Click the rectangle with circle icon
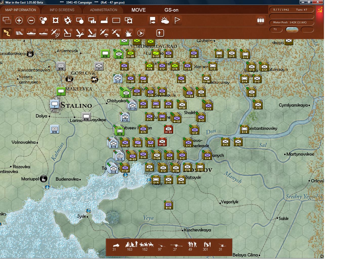This screenshot has width=350, height=262. [80, 20]
